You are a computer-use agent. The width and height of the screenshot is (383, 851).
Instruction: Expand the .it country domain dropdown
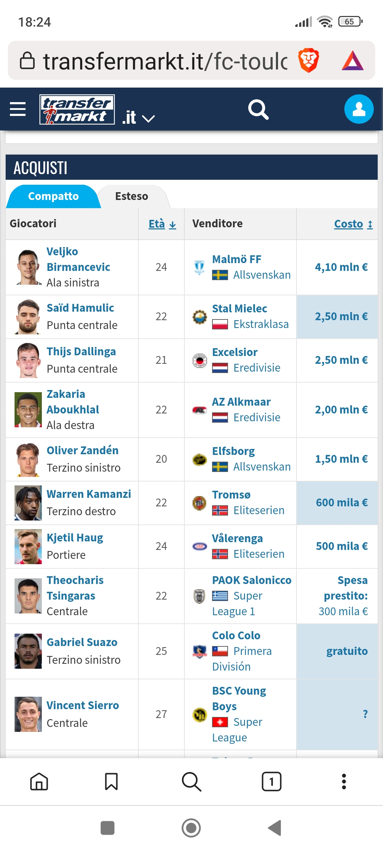click(x=139, y=118)
